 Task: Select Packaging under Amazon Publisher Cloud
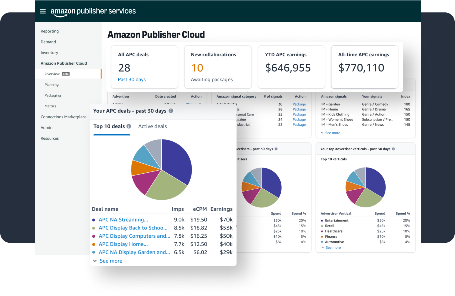tap(53, 95)
